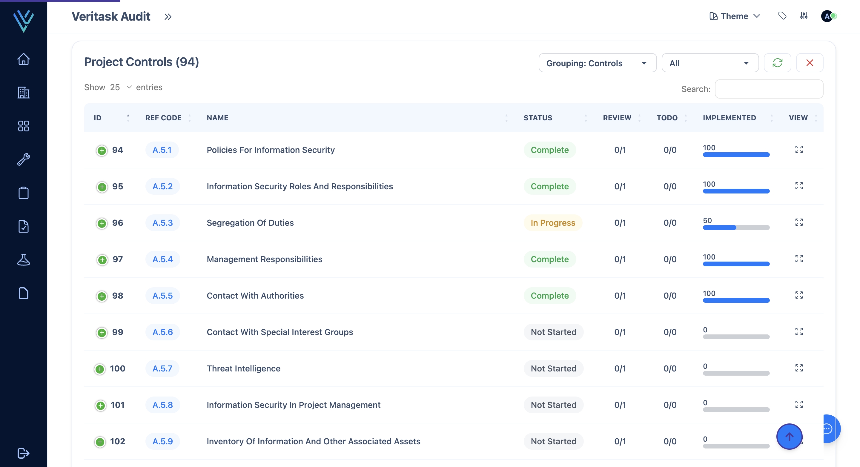Screen dimensions: 860x467
Task: Open the Show 25 entries dropdown
Action: (121, 87)
